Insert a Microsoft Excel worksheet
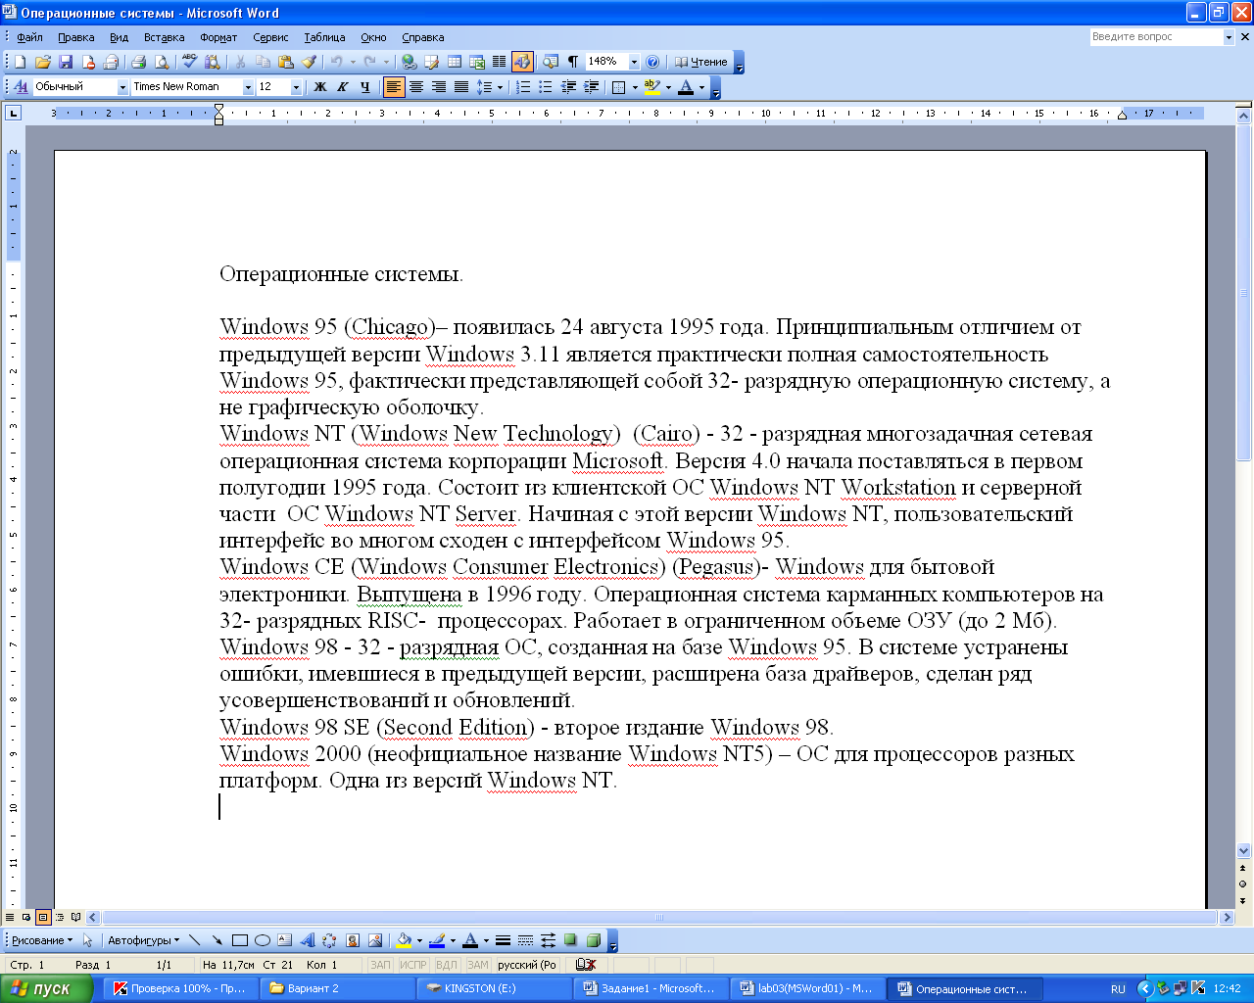This screenshot has width=1254, height=1003. 477,62
